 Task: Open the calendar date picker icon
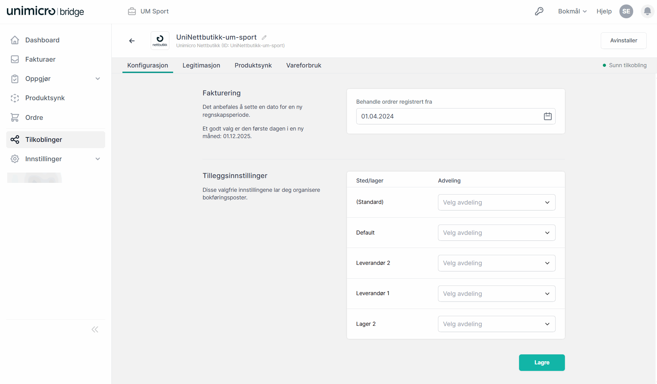(547, 116)
